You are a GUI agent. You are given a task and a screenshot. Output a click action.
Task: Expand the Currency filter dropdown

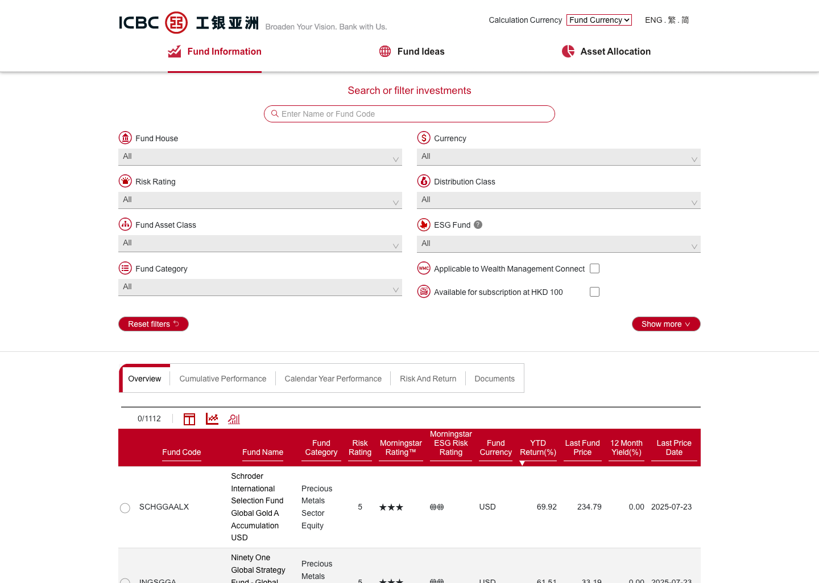tap(559, 157)
